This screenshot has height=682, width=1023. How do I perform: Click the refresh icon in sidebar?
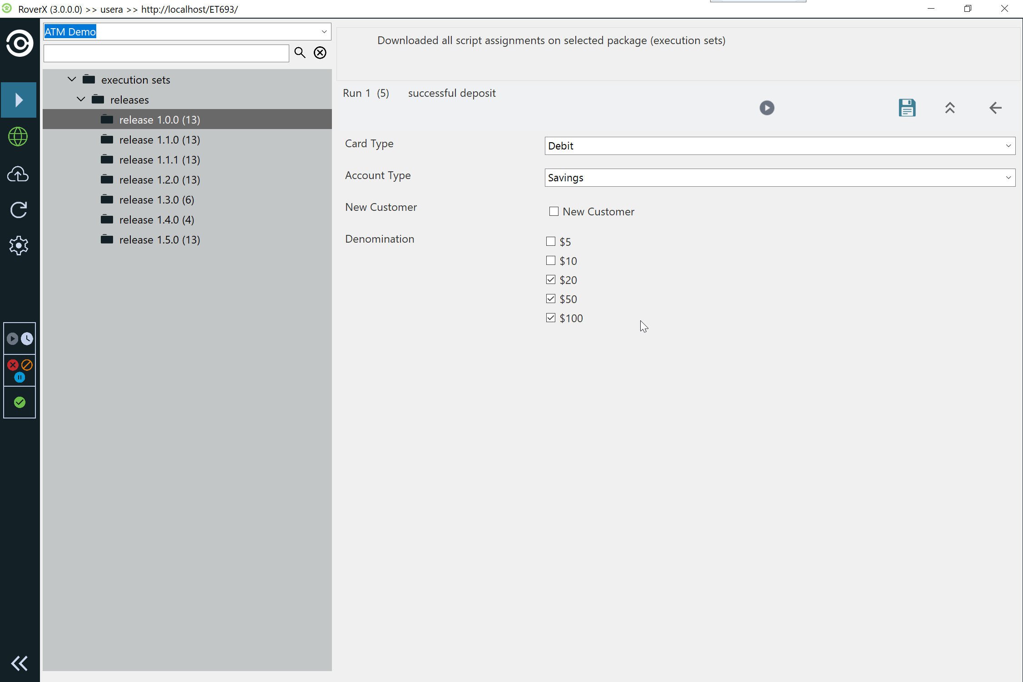click(18, 209)
